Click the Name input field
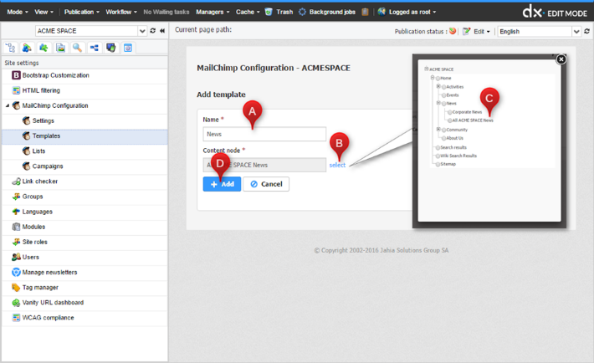 click(264, 134)
